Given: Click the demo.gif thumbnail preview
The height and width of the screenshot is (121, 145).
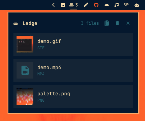Looking at the screenshot, I should (25, 44).
